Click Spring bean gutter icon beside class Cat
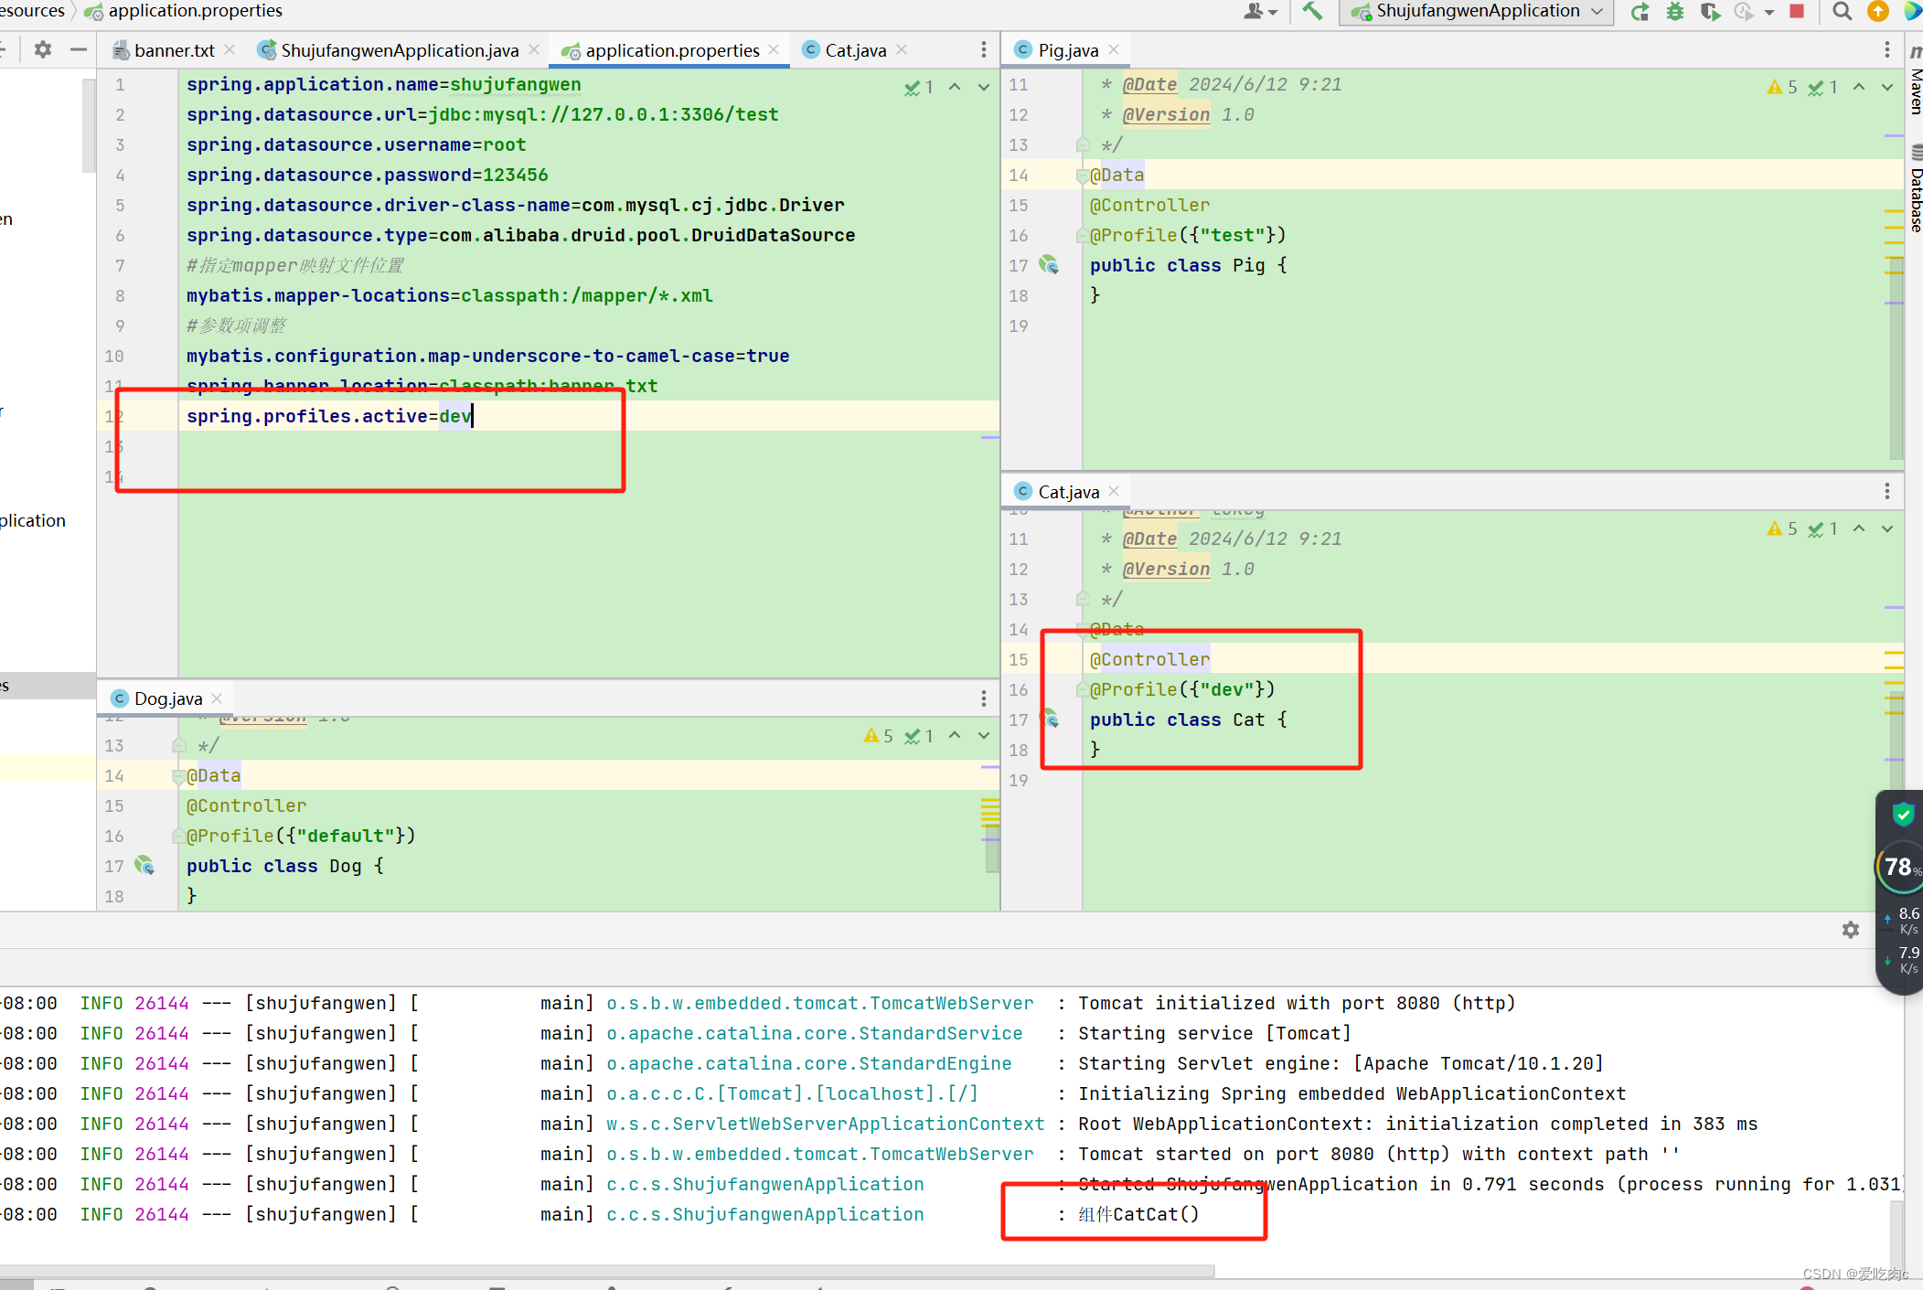1923x1290 pixels. (1052, 719)
